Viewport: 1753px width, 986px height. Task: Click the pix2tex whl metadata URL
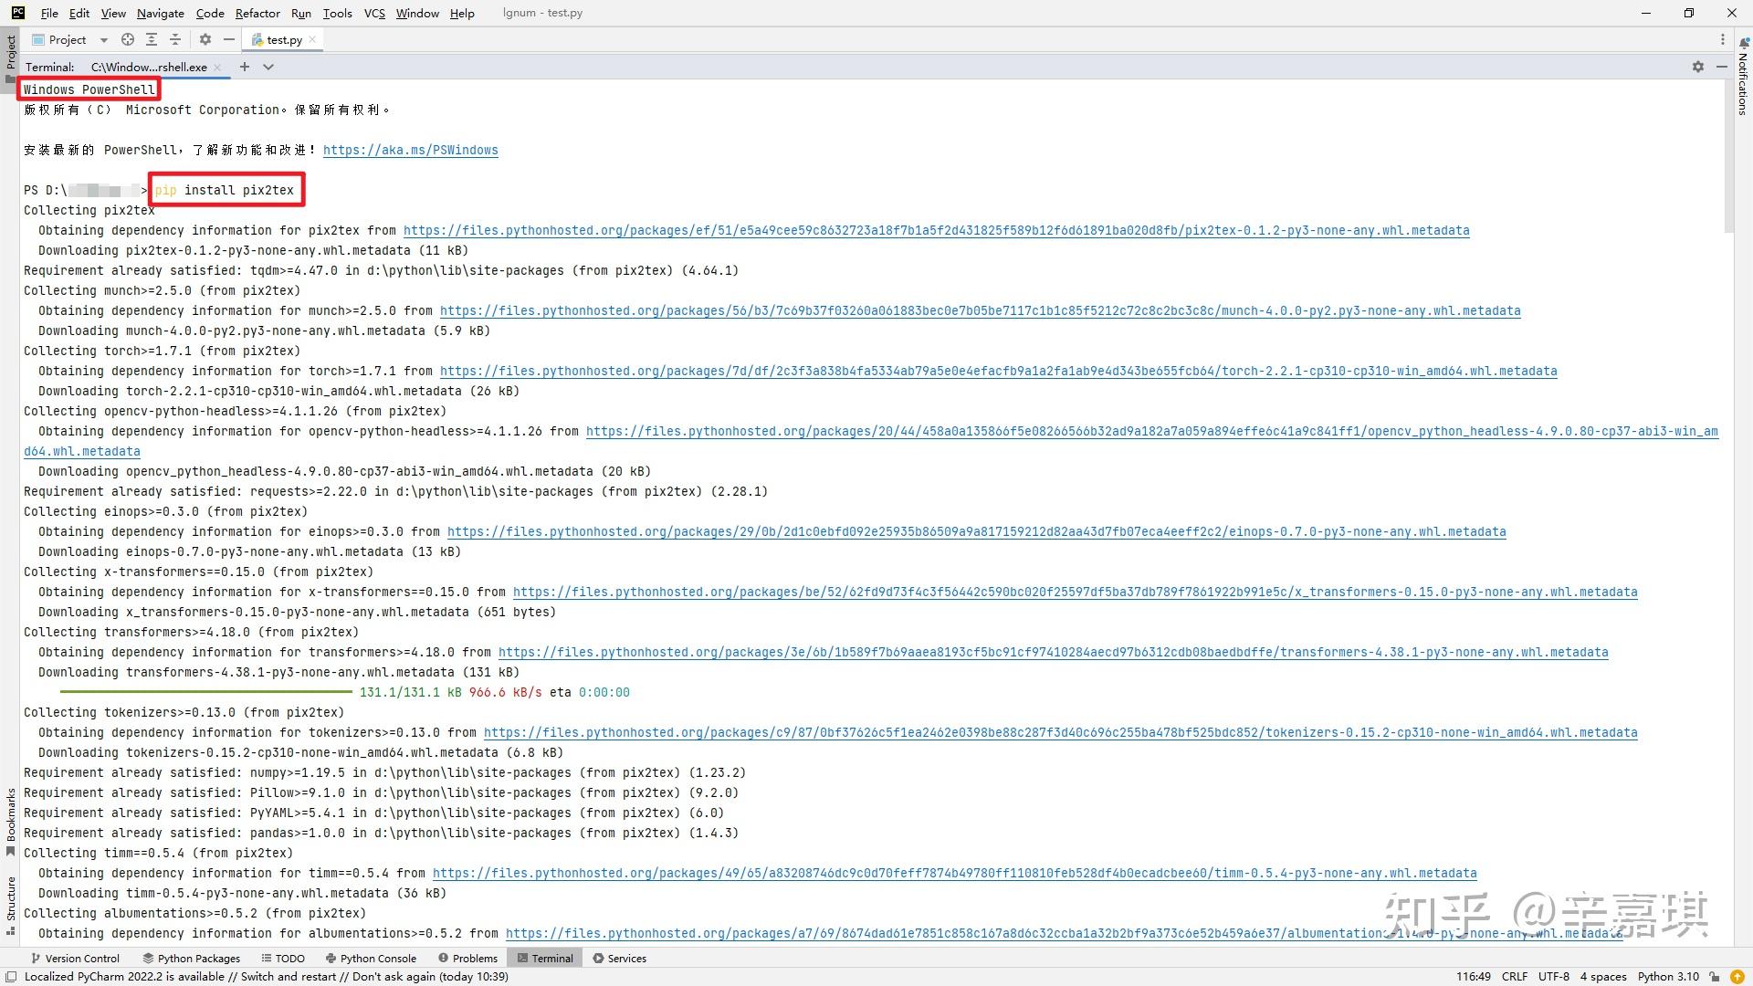coord(936,230)
